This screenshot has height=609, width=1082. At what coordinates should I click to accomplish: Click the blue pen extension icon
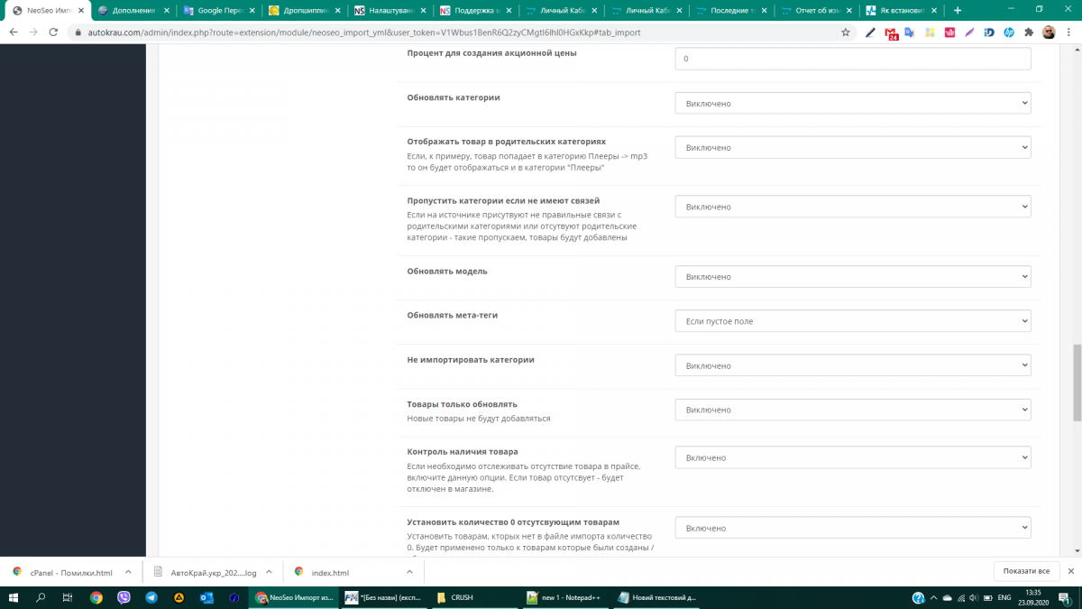870,32
